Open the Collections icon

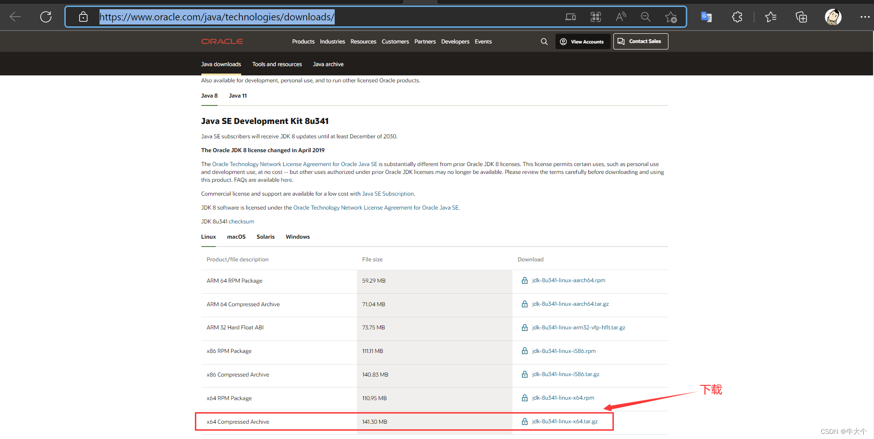tap(801, 17)
